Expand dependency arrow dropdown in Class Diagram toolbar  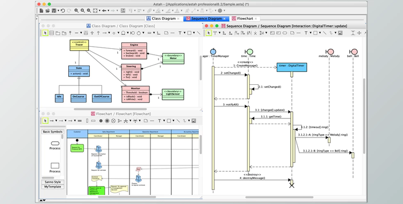coord(109,33)
